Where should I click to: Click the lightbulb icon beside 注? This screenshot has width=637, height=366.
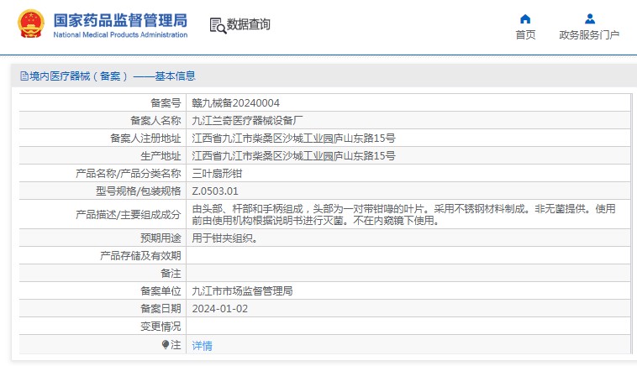point(165,345)
